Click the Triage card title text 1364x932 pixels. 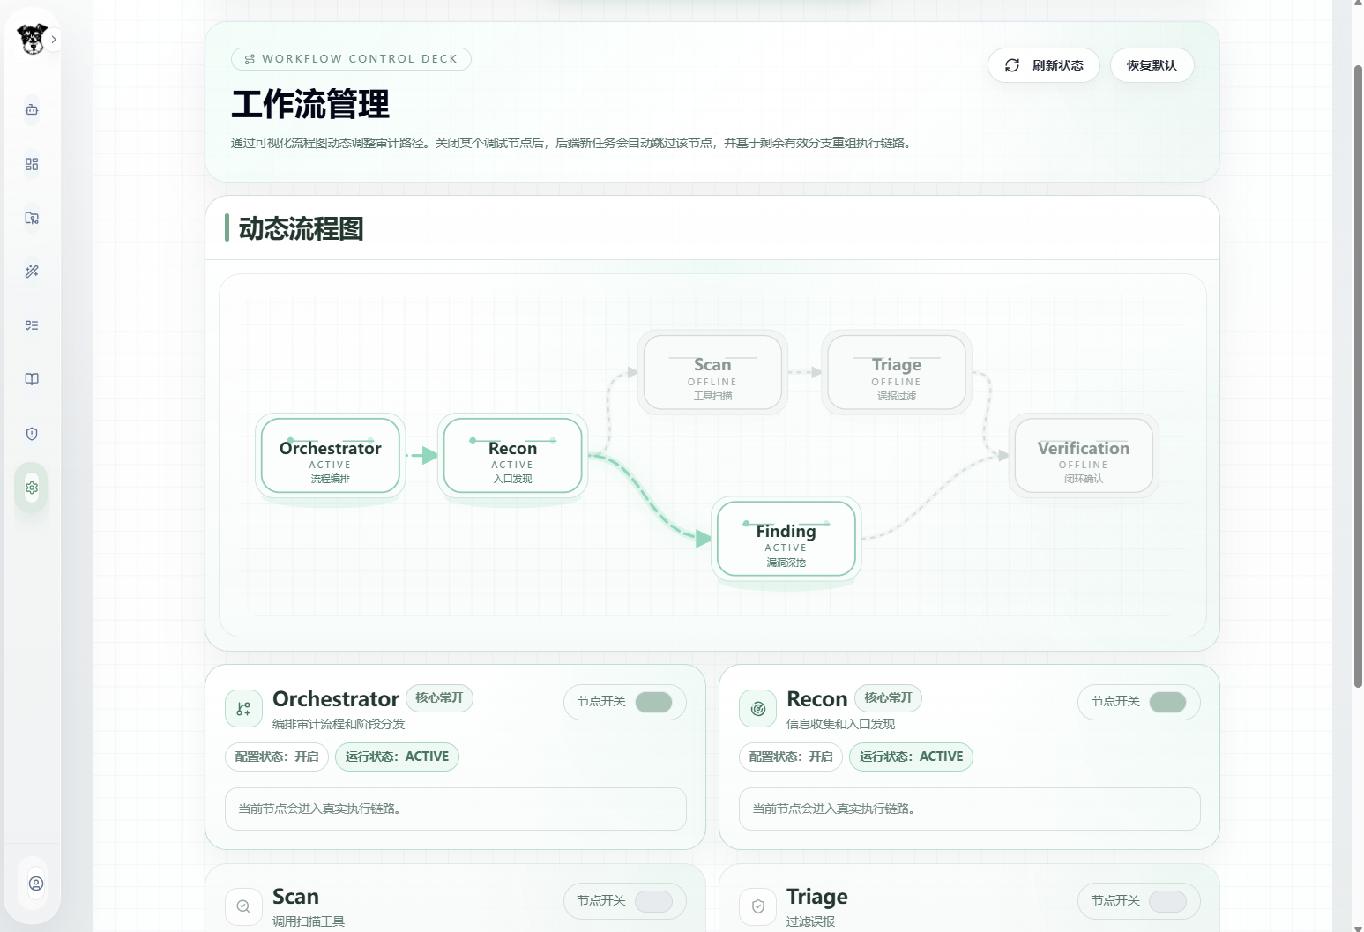tap(817, 897)
